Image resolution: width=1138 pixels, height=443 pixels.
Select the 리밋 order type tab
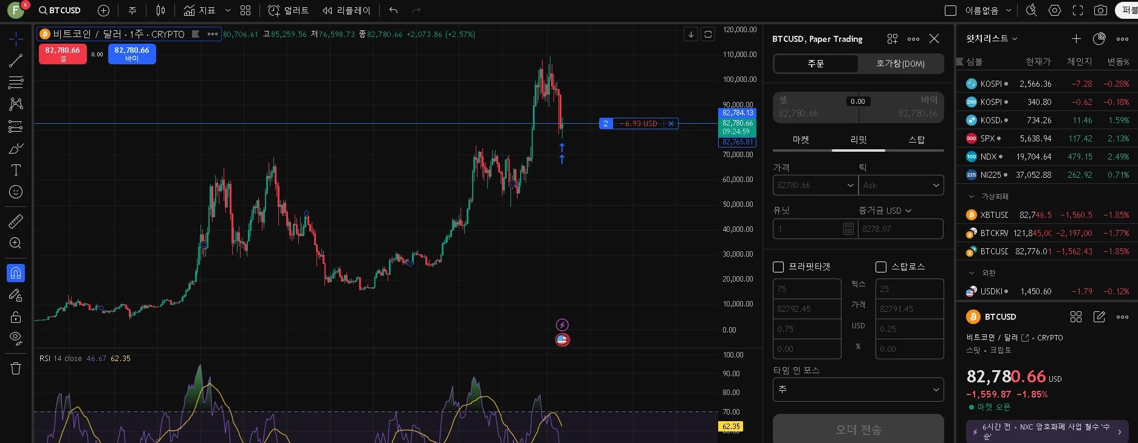tap(859, 140)
